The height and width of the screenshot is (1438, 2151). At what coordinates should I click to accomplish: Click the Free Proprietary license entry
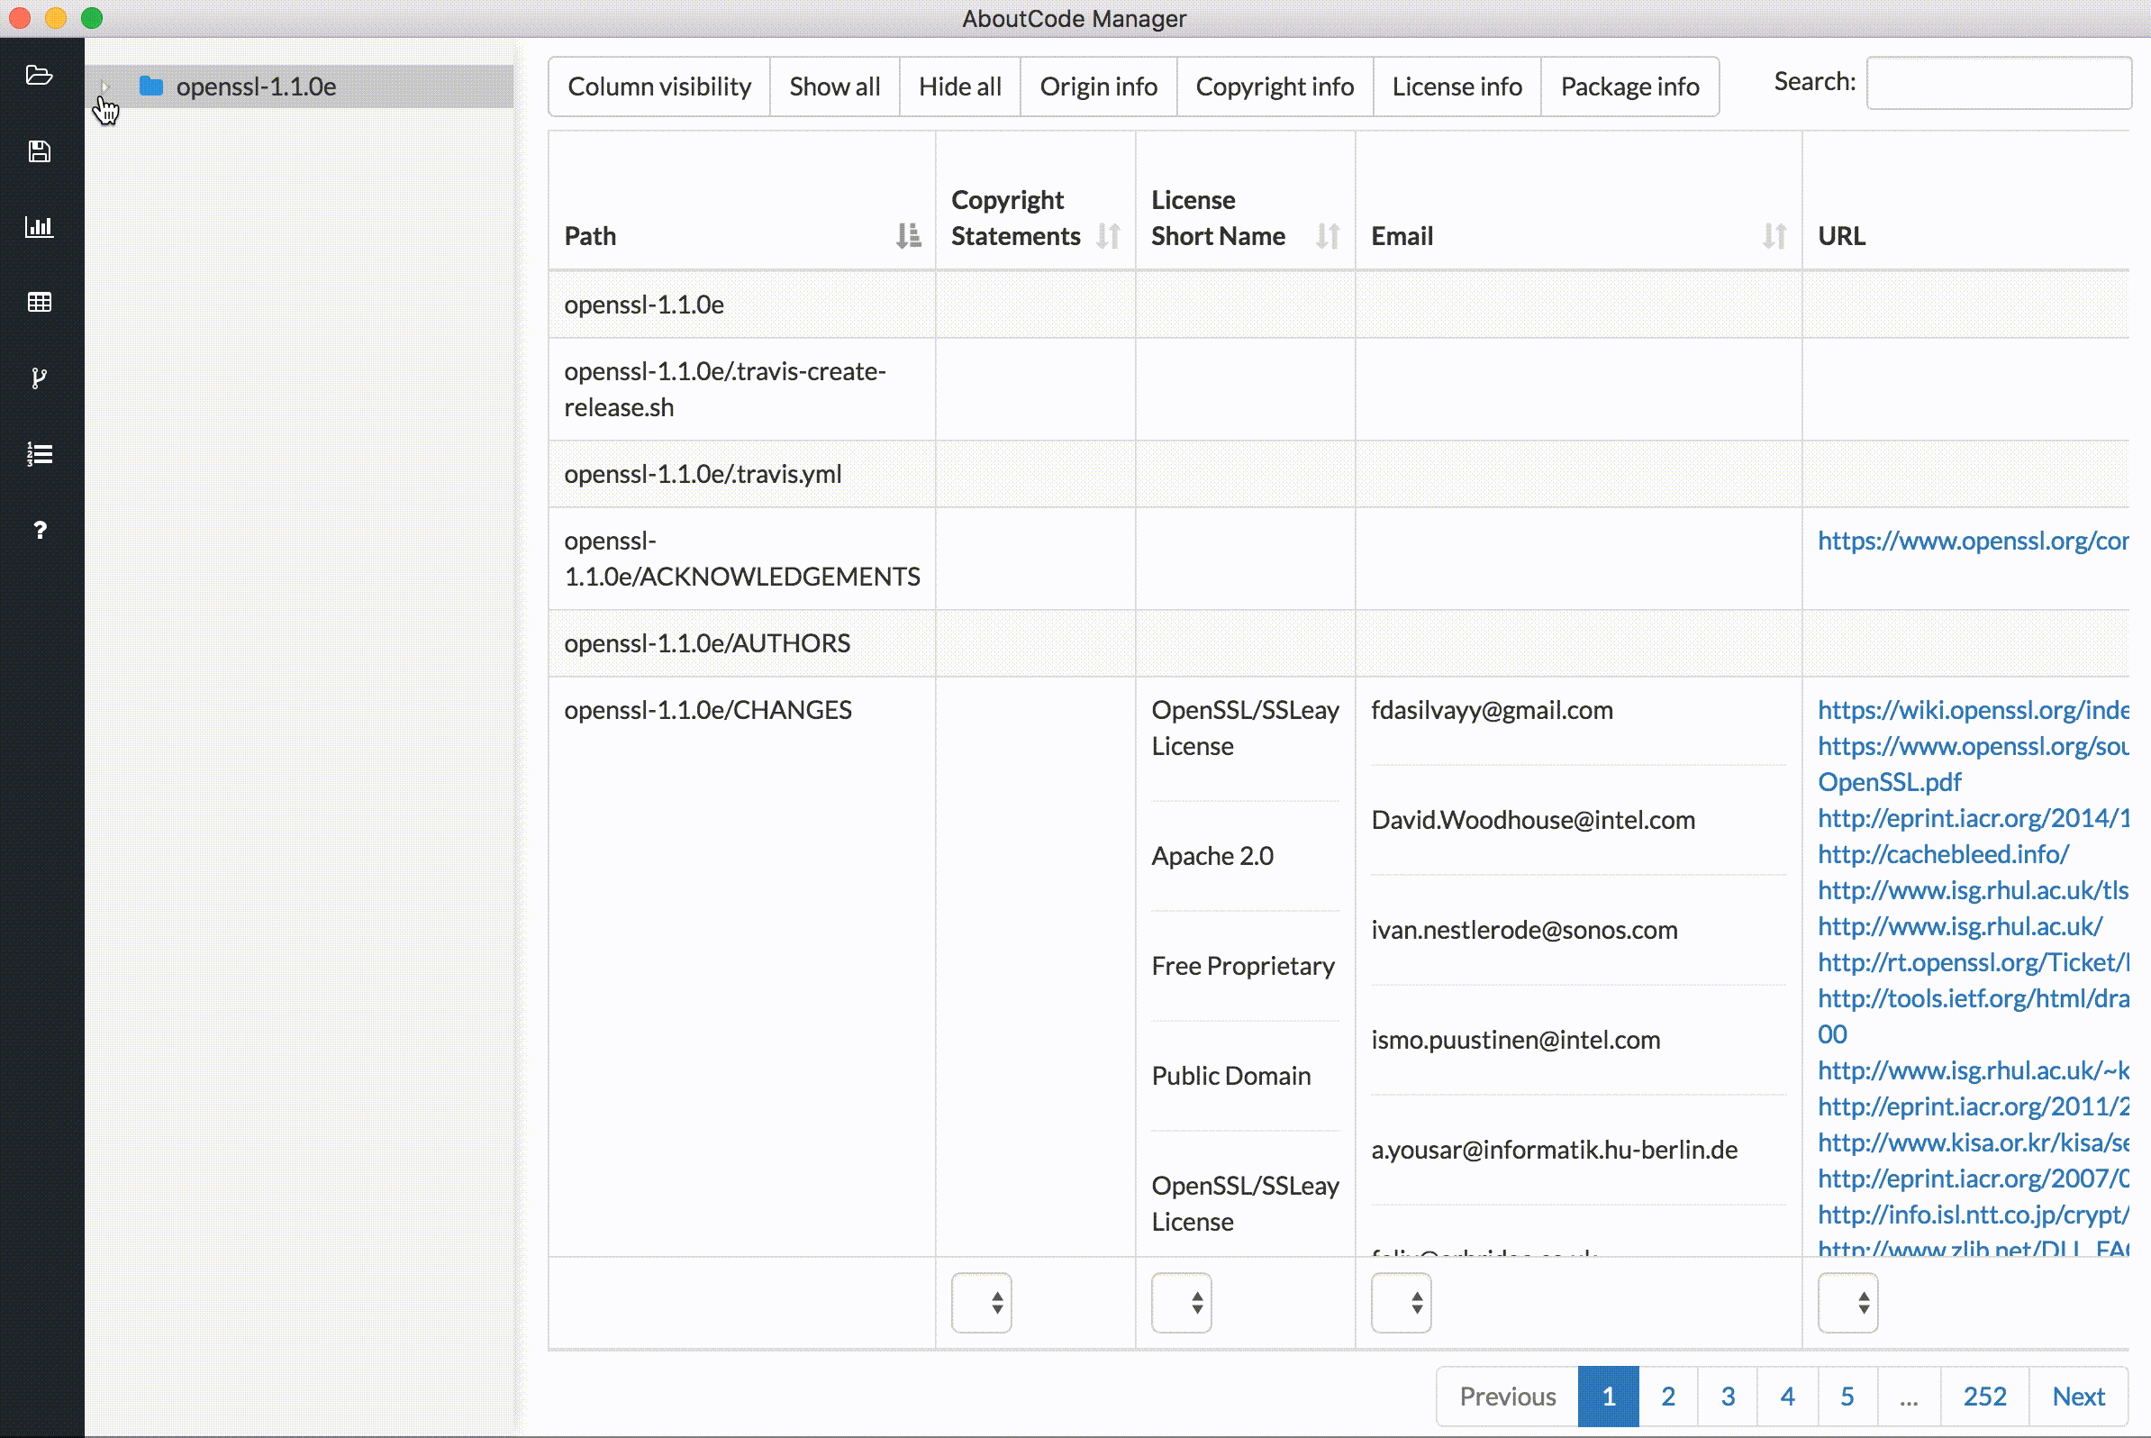pos(1243,966)
